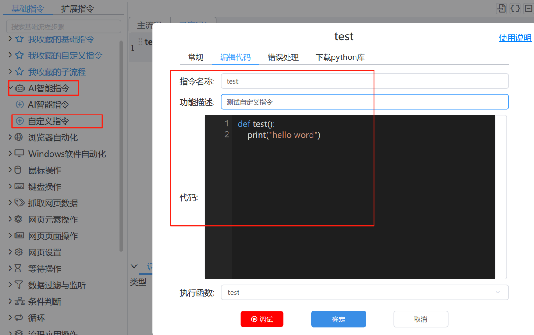This screenshot has width=534, height=335.
Task: Click the gear icon beside 网页设置
Action: (18, 252)
